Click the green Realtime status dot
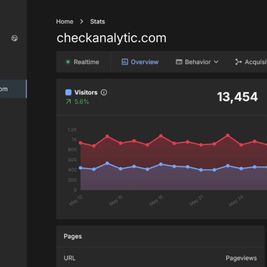Viewport: 267px width, 267px height. [68, 62]
